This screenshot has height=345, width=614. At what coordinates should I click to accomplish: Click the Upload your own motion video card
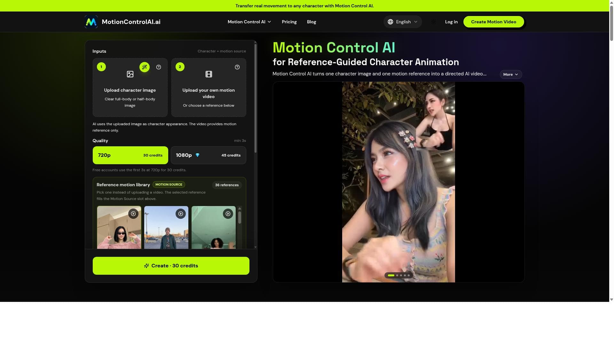pyautogui.click(x=209, y=88)
